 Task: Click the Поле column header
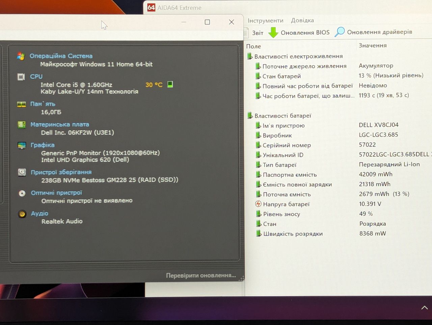(253, 46)
